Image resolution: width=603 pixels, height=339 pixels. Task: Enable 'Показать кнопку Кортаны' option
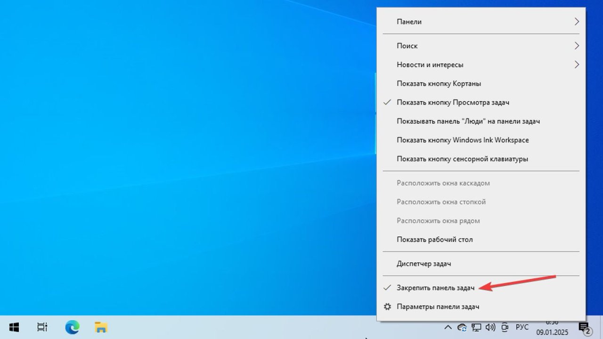coord(439,83)
